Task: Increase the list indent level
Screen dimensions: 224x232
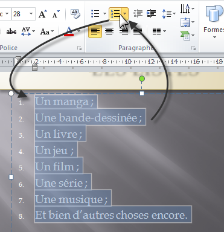Action: (152, 14)
